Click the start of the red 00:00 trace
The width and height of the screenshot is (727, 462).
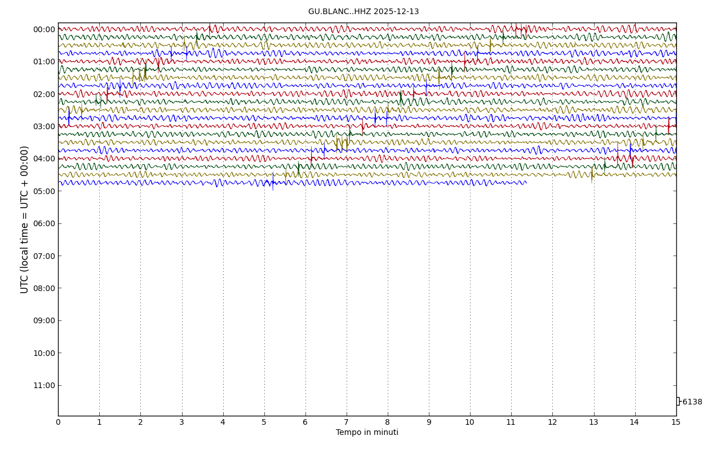coord(59,28)
